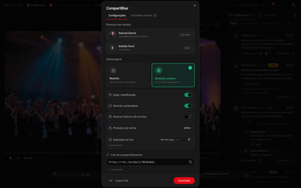Select the Todos comment filter
301x188 pixels.
(x=234, y=23)
